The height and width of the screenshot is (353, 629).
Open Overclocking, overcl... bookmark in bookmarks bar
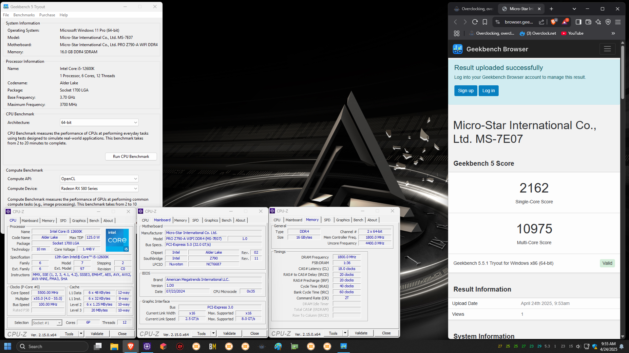492,33
